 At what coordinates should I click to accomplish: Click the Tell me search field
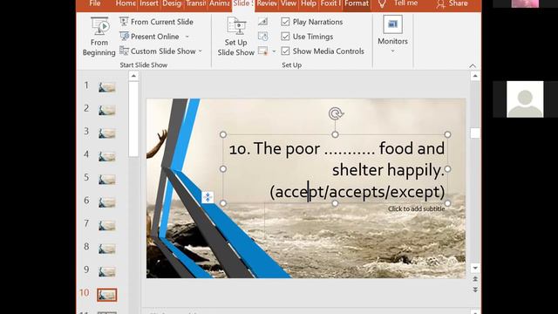click(x=405, y=3)
